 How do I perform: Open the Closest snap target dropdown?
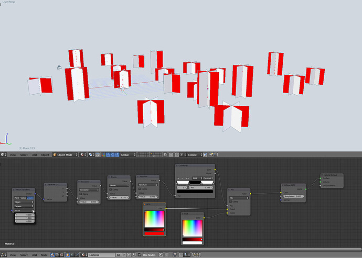tap(195, 155)
